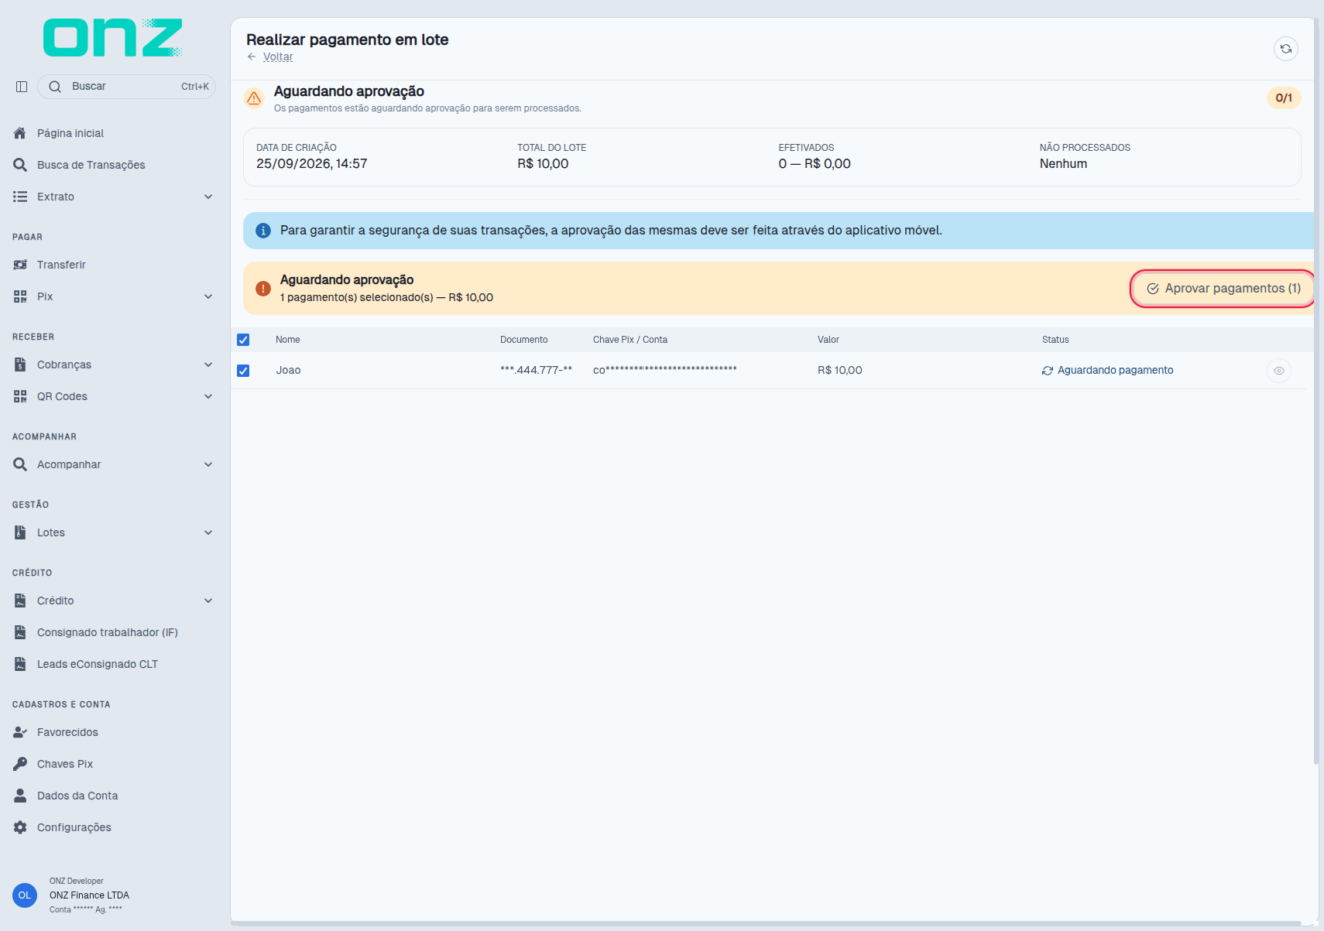Click the 0/1 progress badge

point(1284,98)
